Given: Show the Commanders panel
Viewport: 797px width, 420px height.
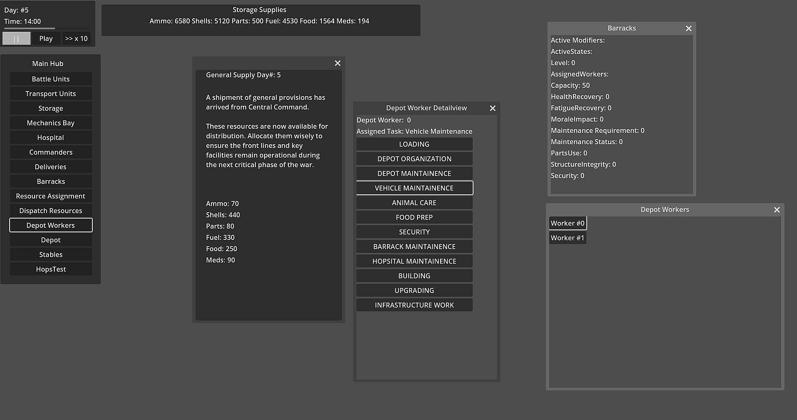Looking at the screenshot, I should tap(51, 152).
